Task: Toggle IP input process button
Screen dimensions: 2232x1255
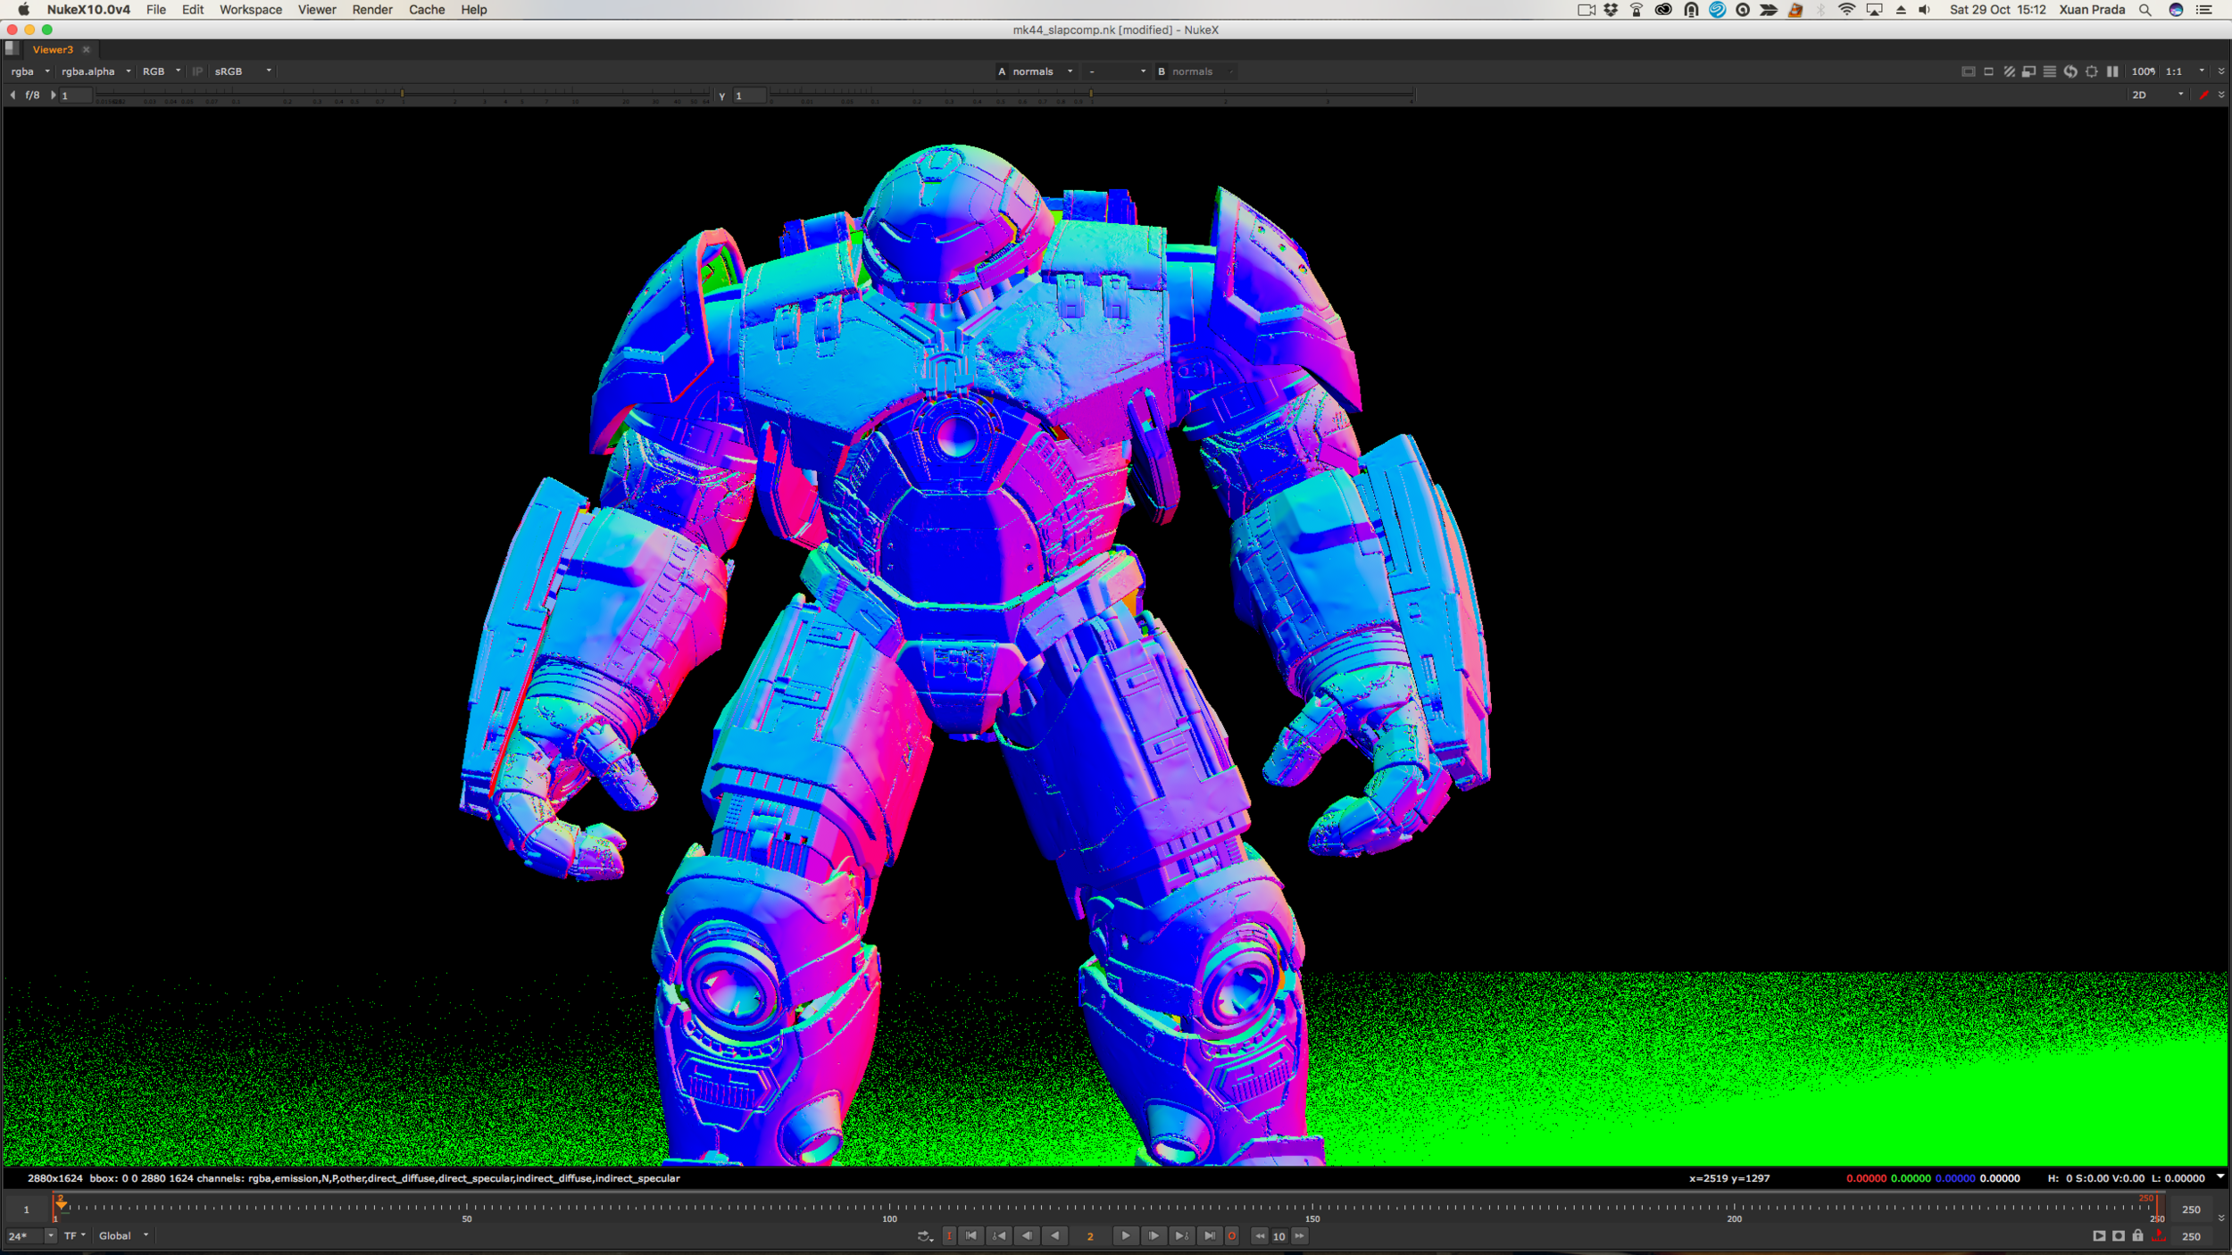Action: [x=197, y=71]
